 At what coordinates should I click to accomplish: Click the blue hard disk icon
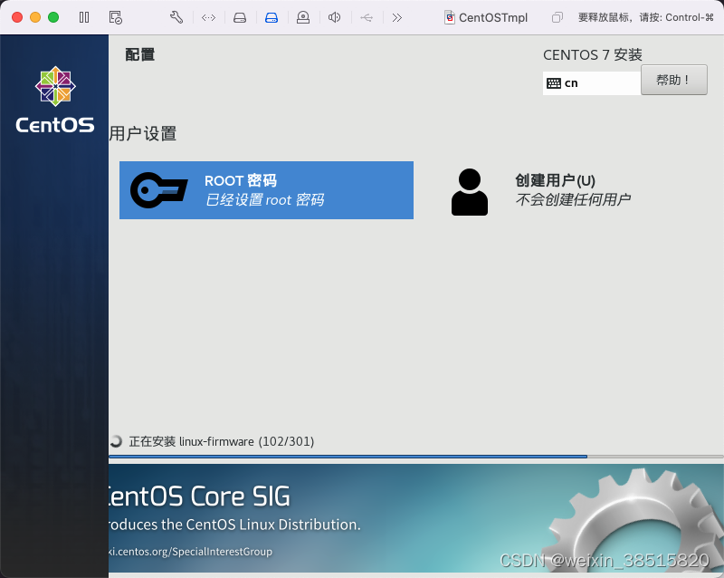point(271,17)
